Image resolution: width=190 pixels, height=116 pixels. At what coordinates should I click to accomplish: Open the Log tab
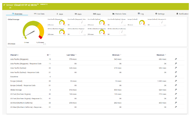[141, 14]
